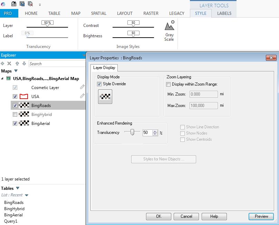Hide the BingAerial layer
Image resolution: width=279 pixels, height=225 pixels.
15,123
